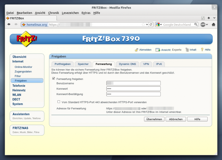
Task: Click the Inhalt sitemap icon
Action: pos(187,50)
